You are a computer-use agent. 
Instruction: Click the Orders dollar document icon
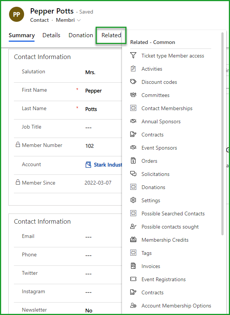point(133,161)
